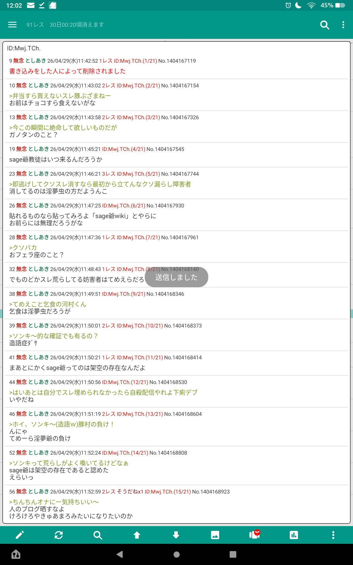Tap the 2レス reply count on post 10

pos(109,86)
